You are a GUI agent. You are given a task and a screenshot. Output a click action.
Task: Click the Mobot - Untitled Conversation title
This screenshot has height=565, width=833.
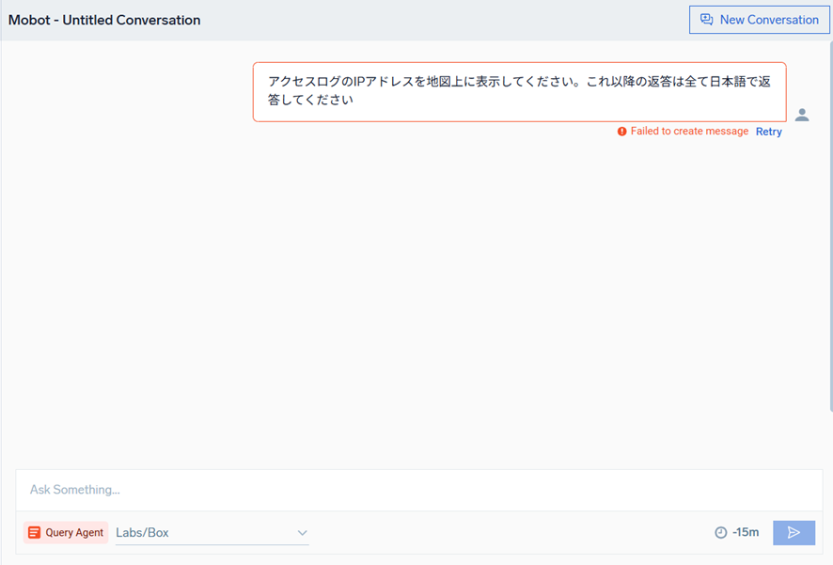104,20
